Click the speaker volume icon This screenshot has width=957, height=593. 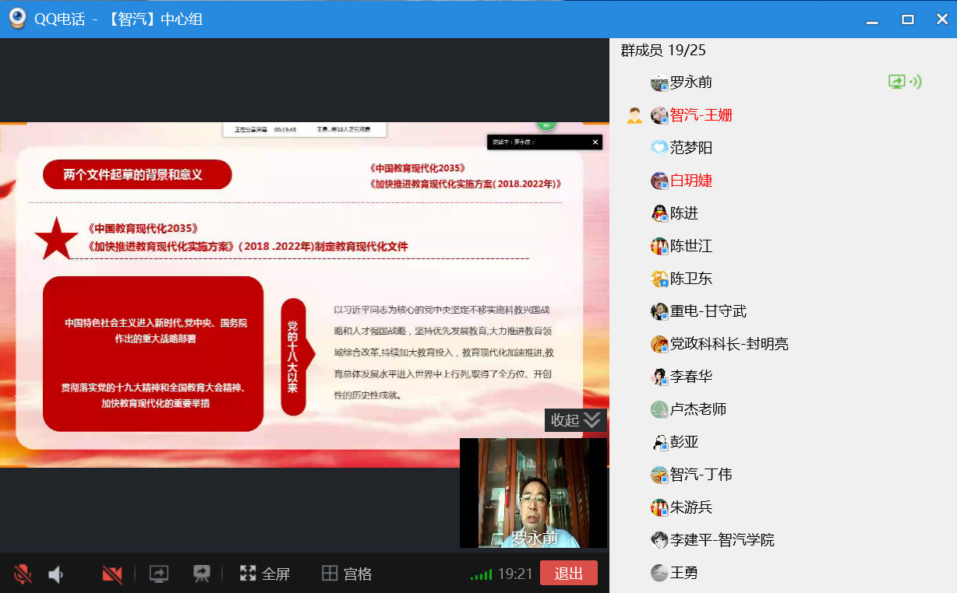point(56,574)
